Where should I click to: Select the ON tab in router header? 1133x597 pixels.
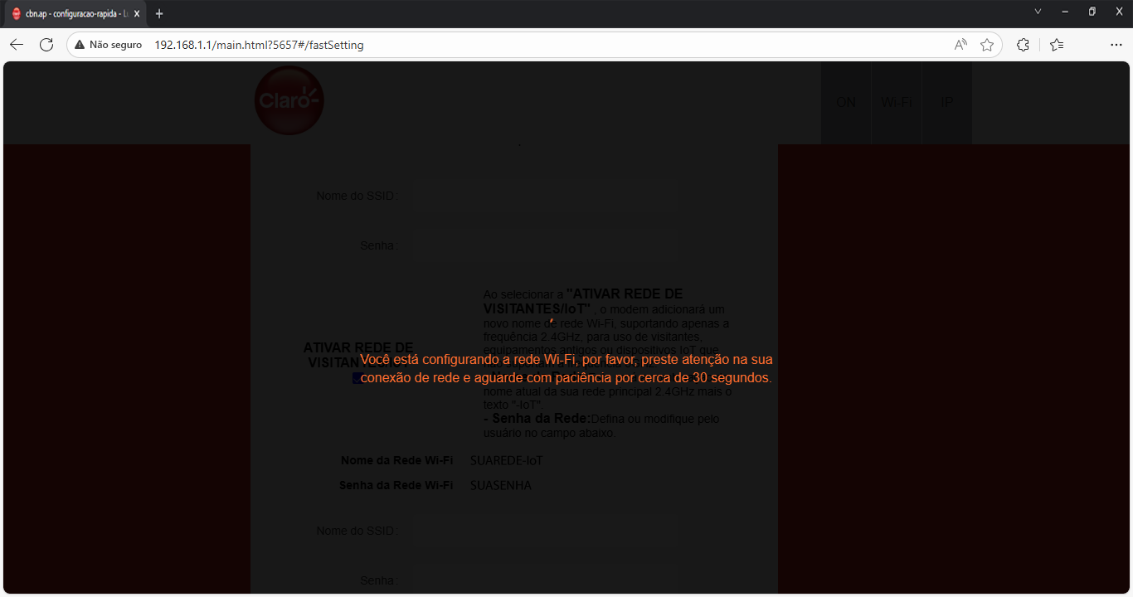846,103
